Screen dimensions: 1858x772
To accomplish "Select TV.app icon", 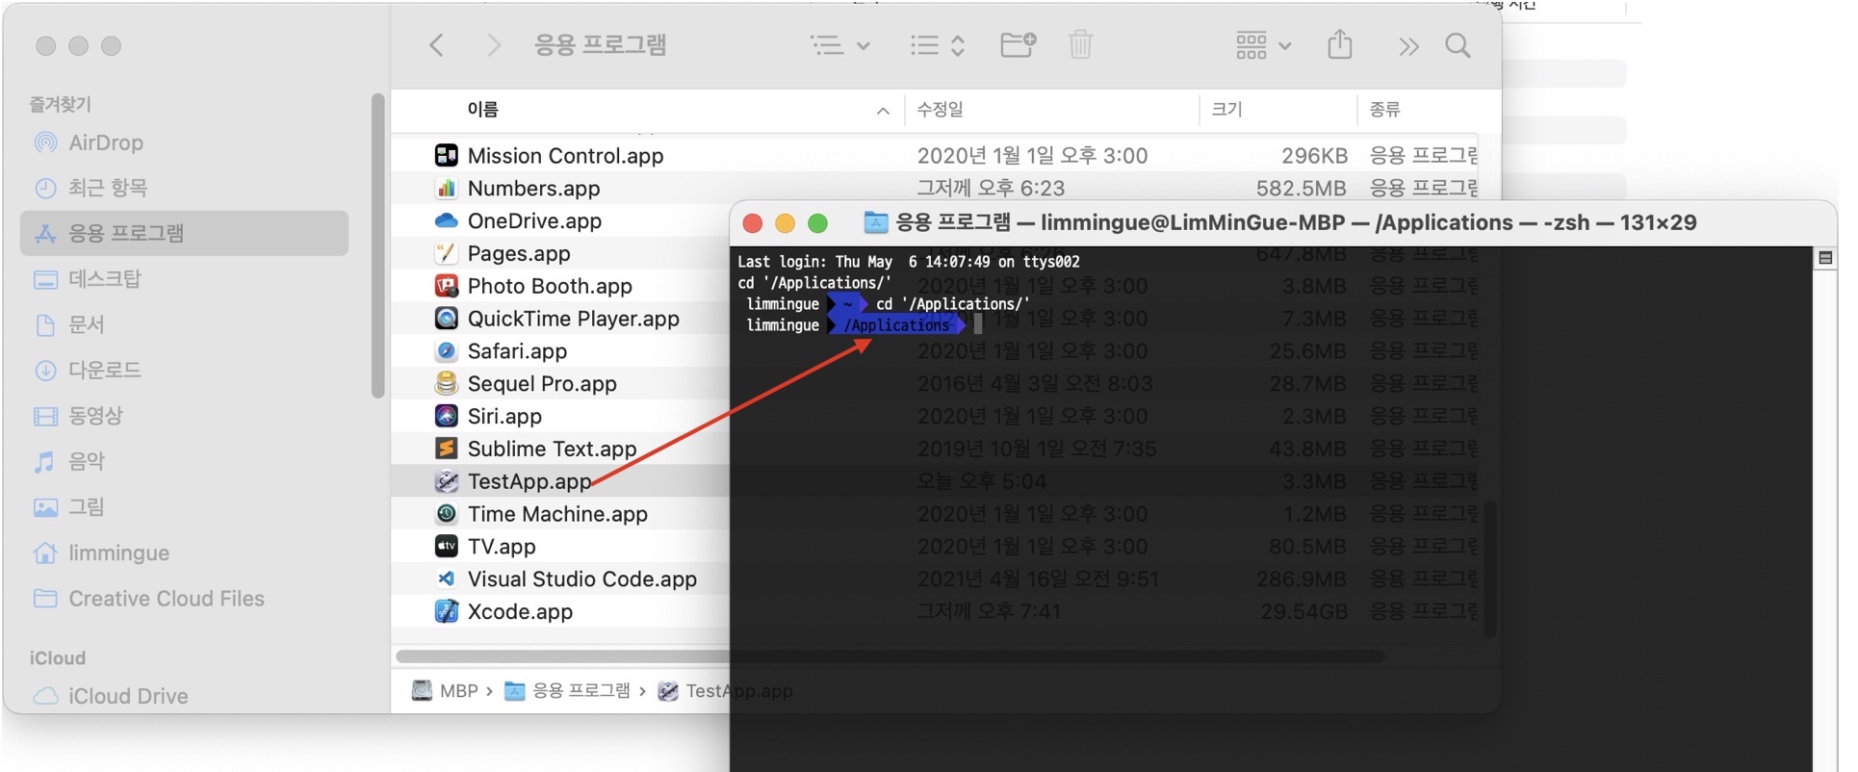I will click(446, 546).
